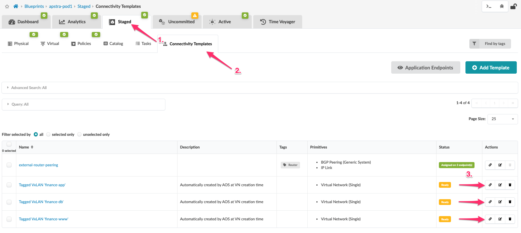Expand the Query: All panel
The height and width of the screenshot is (233, 521).
(84, 104)
